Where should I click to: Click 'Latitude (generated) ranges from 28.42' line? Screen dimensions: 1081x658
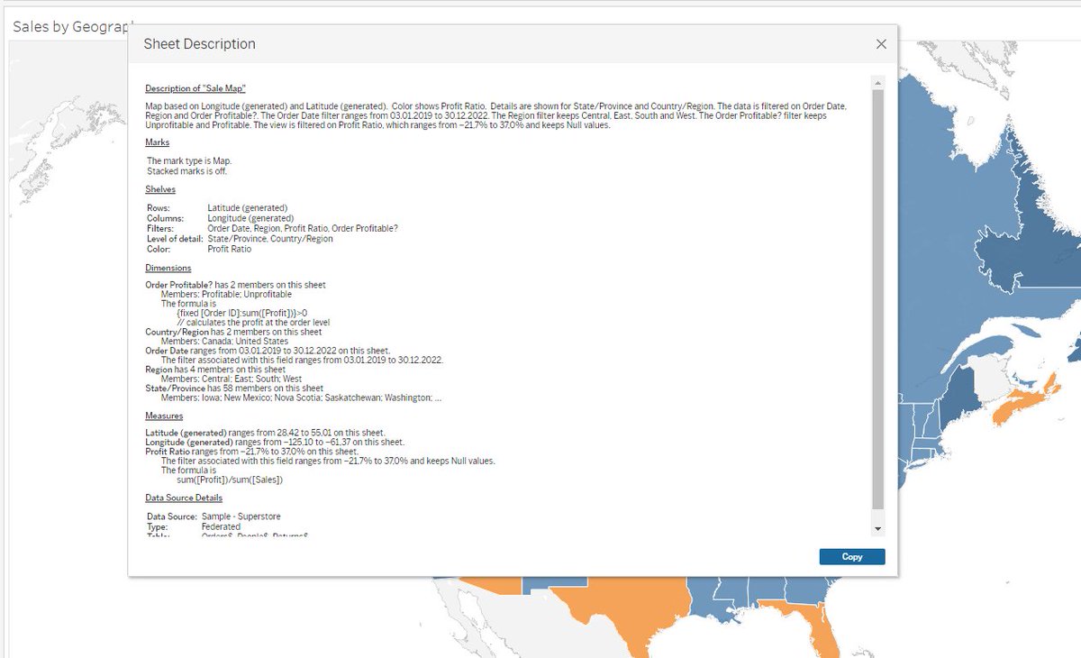[x=266, y=433]
